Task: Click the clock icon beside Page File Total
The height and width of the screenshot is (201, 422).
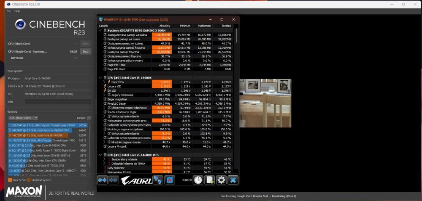Action: coord(105,65)
